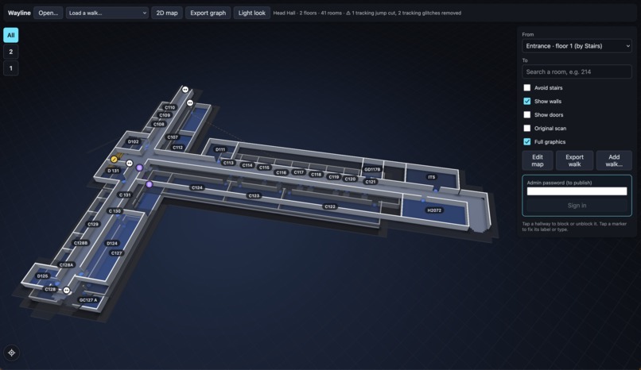Click the recenter view crosshair icon
641x370 pixels.
(x=11, y=353)
